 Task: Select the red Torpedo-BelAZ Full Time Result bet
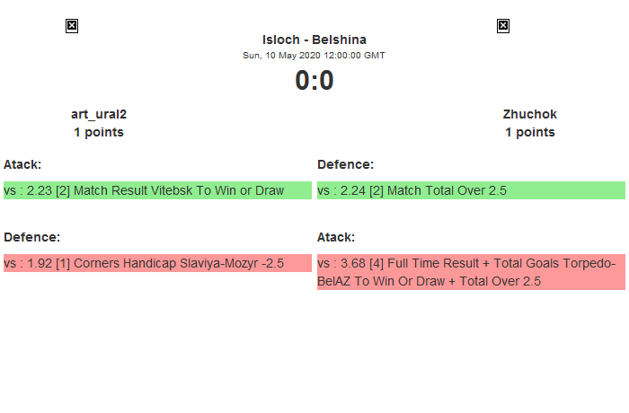(471, 272)
